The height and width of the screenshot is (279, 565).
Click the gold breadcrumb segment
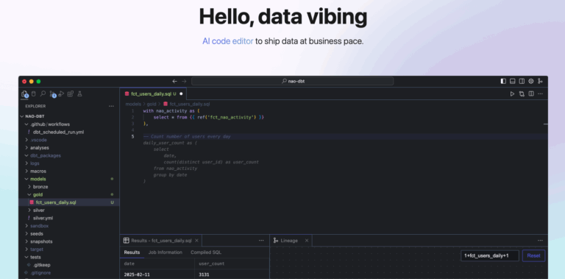pos(152,105)
